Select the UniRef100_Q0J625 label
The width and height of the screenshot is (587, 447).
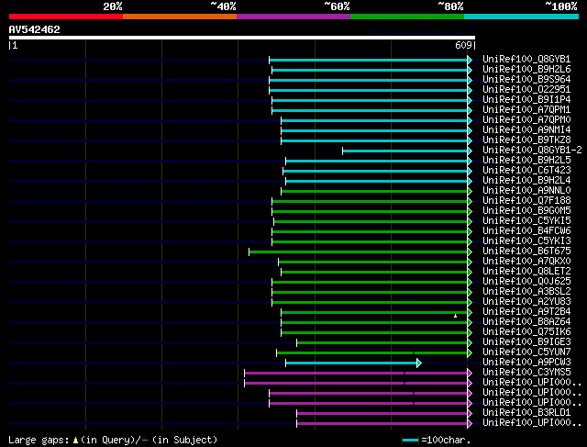tap(526, 282)
